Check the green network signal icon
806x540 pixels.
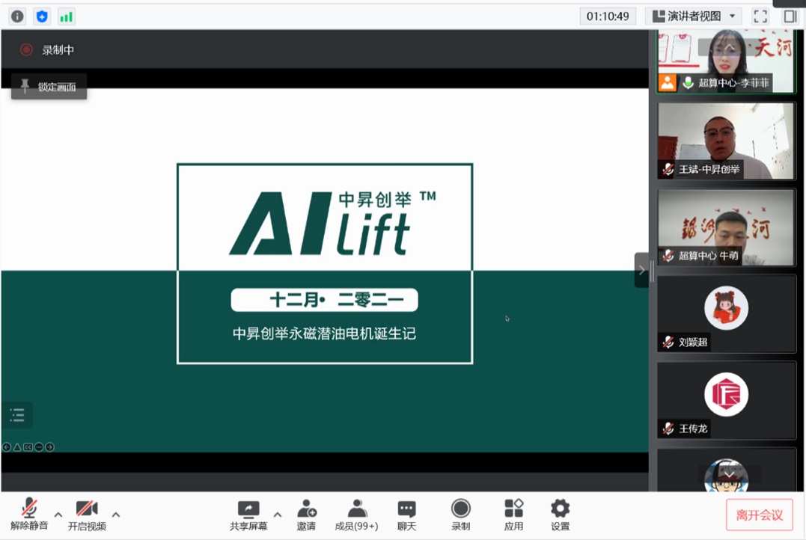pyautogui.click(x=67, y=16)
